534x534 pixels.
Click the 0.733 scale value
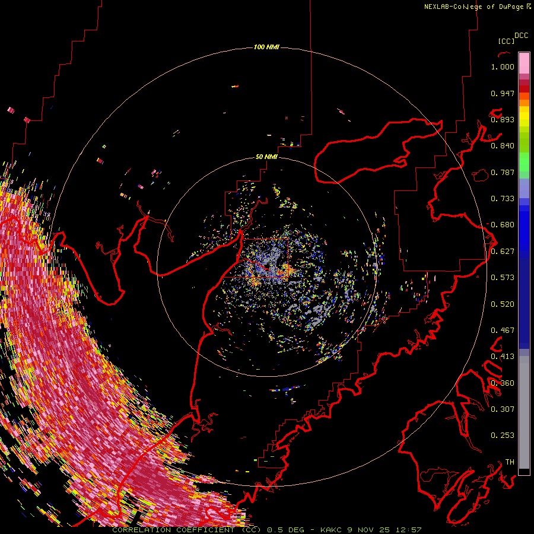tap(503, 199)
